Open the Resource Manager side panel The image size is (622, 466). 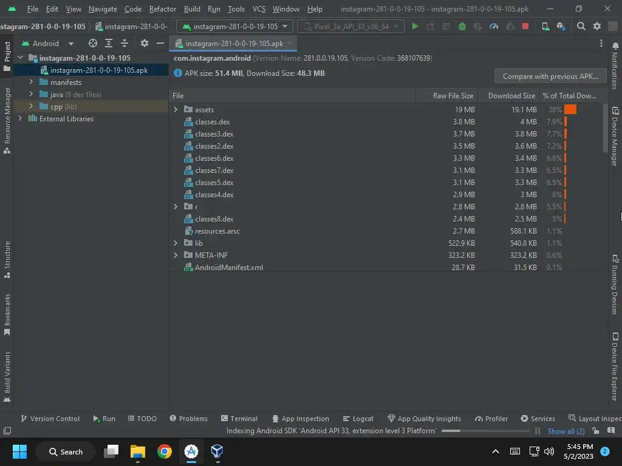coord(7,121)
